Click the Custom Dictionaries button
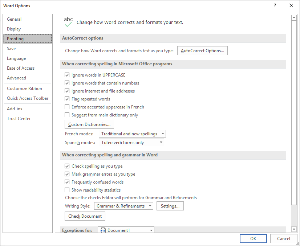300x246 pixels. (x=89, y=124)
